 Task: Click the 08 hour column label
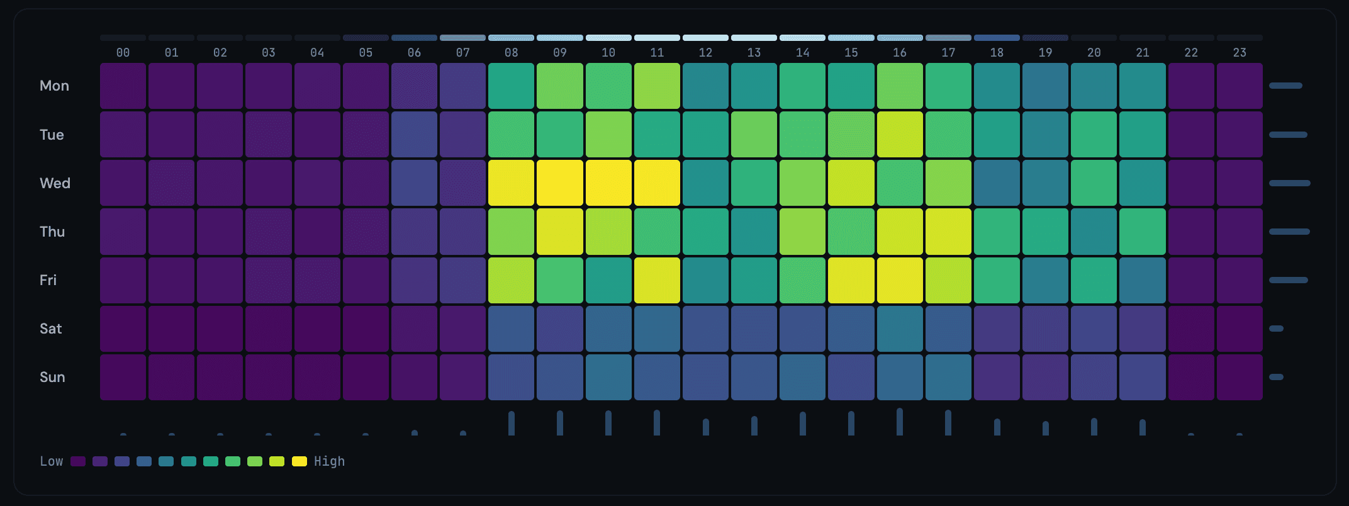(512, 53)
